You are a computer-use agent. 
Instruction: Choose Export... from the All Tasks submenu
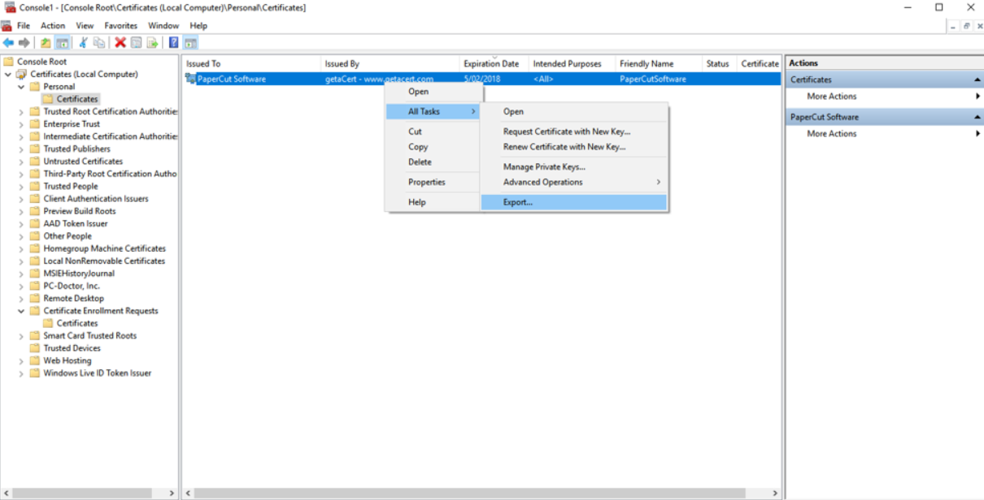[573, 202]
